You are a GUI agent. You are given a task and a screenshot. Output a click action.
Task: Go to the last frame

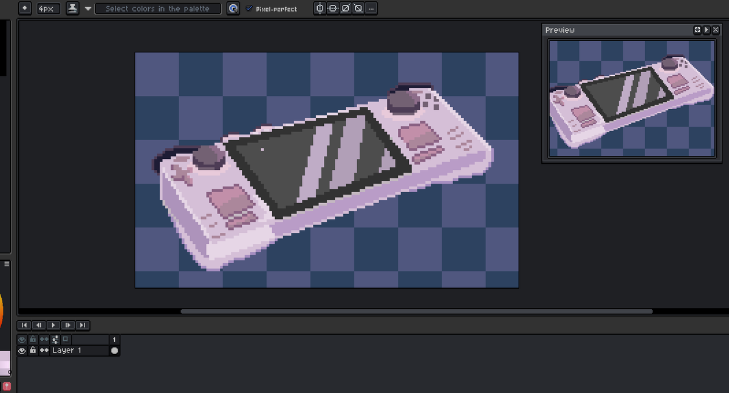point(83,325)
